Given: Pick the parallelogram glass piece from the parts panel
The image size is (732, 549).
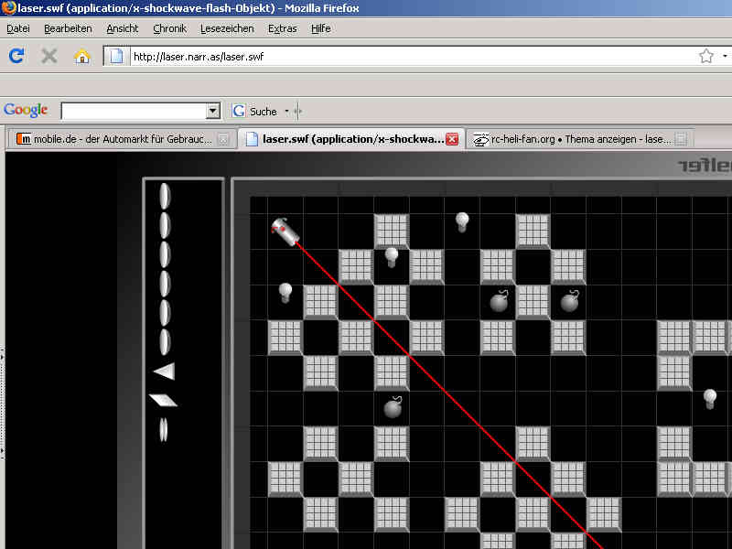Looking at the screenshot, I should coord(163,400).
